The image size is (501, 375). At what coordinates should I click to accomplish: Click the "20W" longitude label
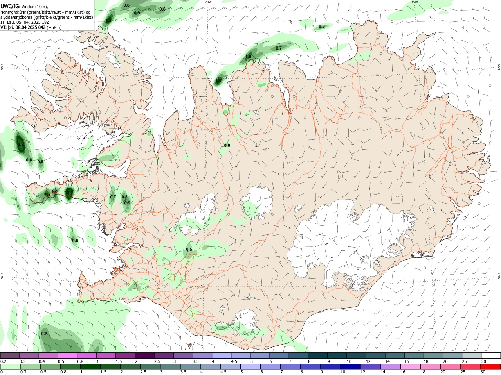(209, 2)
